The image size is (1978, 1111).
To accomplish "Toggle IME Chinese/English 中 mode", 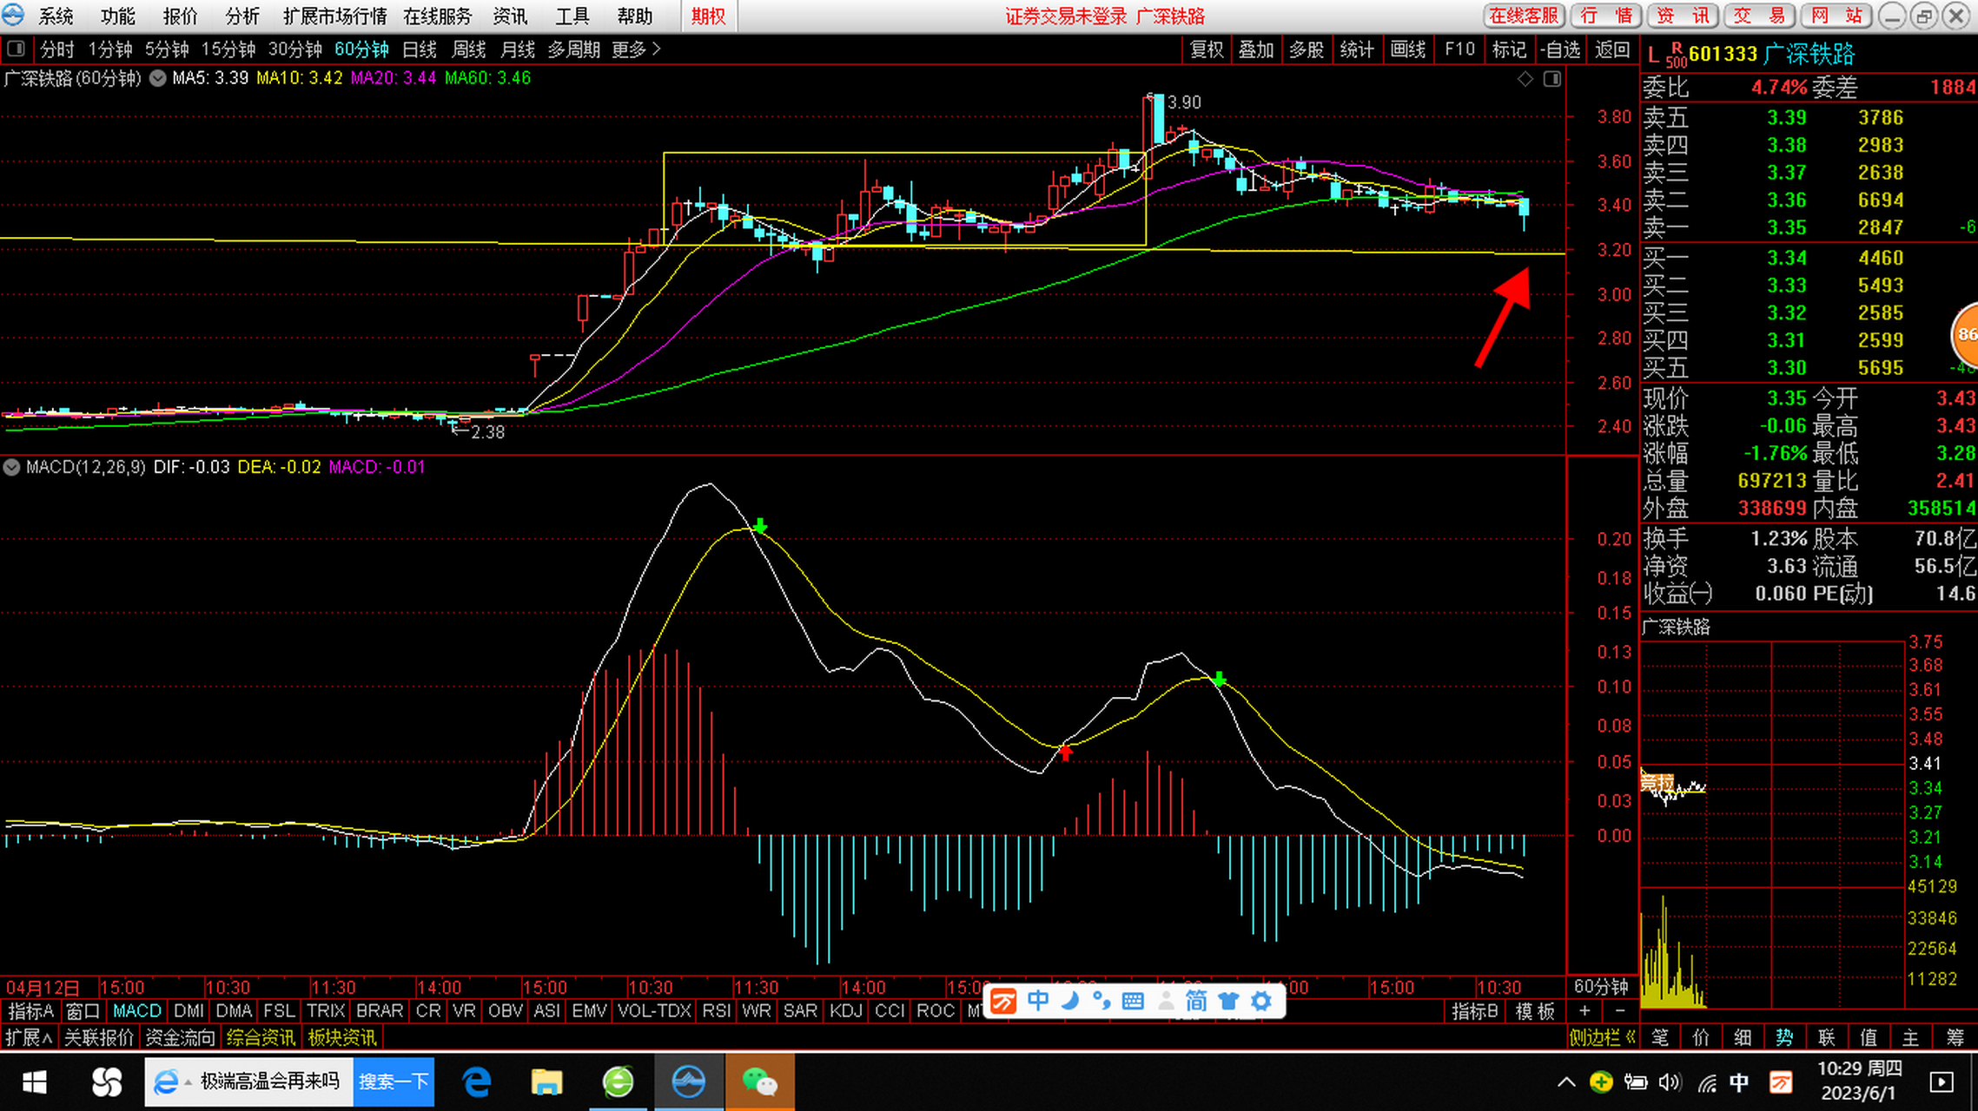I will pos(1038,1001).
